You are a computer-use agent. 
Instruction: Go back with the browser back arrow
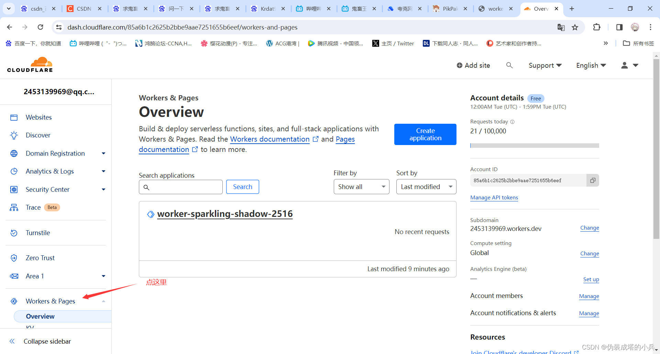click(x=10, y=27)
